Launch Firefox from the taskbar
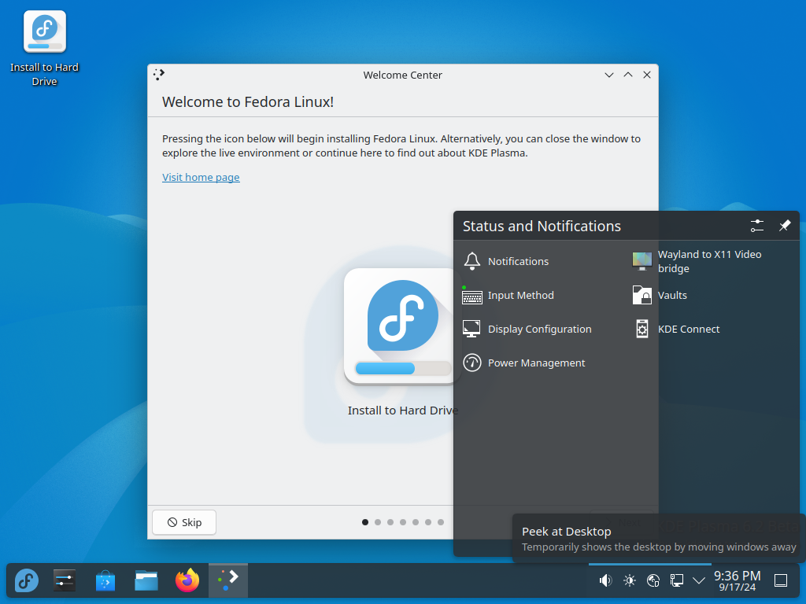The height and width of the screenshot is (604, 806). pos(187,581)
